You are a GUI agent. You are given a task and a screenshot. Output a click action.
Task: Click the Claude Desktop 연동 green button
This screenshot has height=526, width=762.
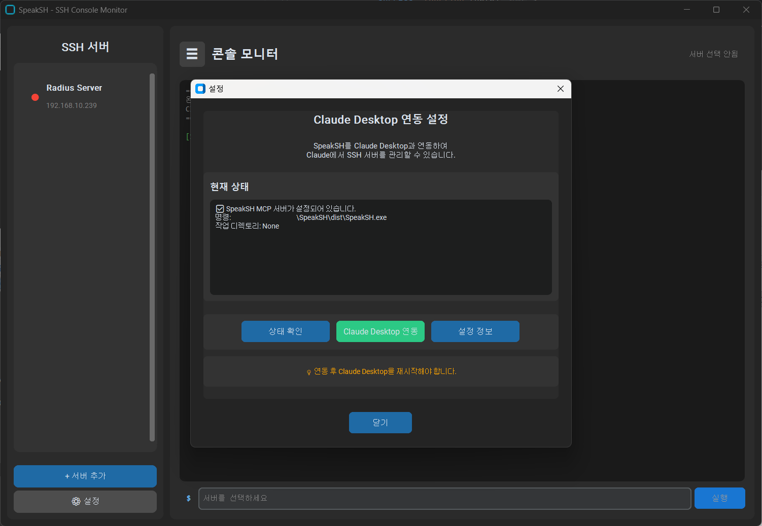(380, 331)
